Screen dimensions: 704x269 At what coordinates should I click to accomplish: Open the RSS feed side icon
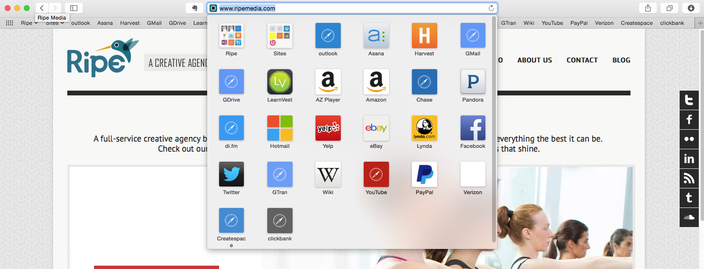(689, 178)
